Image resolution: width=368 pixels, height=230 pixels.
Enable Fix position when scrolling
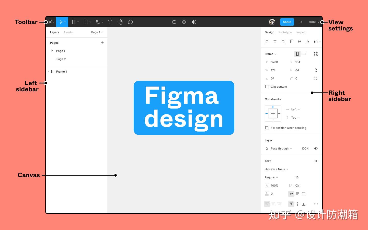pos(267,128)
